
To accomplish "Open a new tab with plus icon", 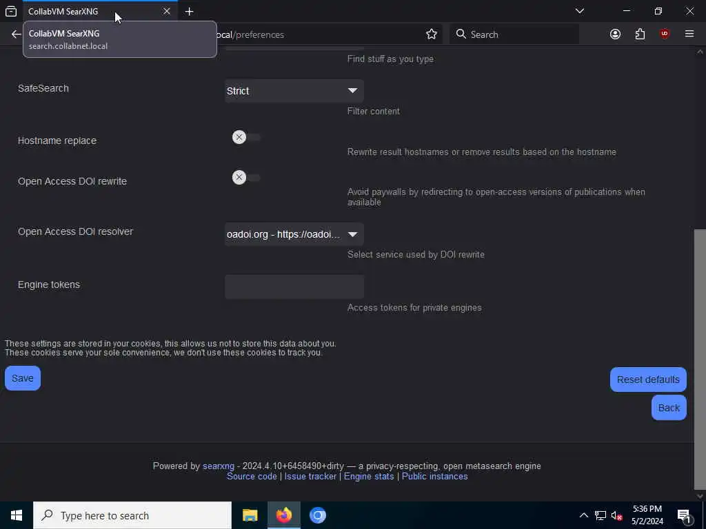I will [189, 12].
